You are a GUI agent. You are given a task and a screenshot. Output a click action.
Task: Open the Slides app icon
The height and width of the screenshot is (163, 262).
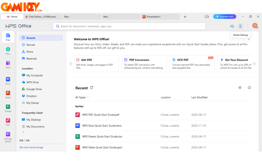point(8,93)
